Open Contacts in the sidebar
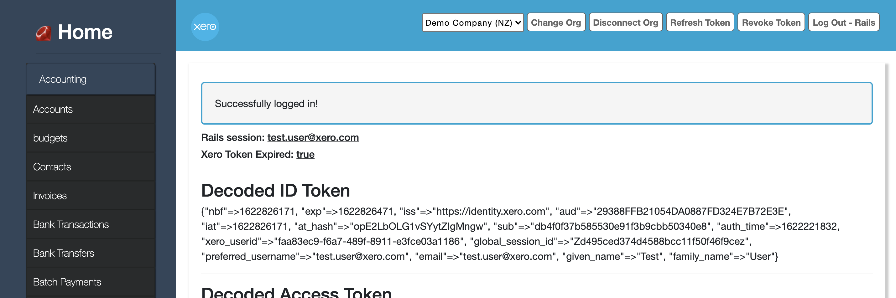 (91, 167)
